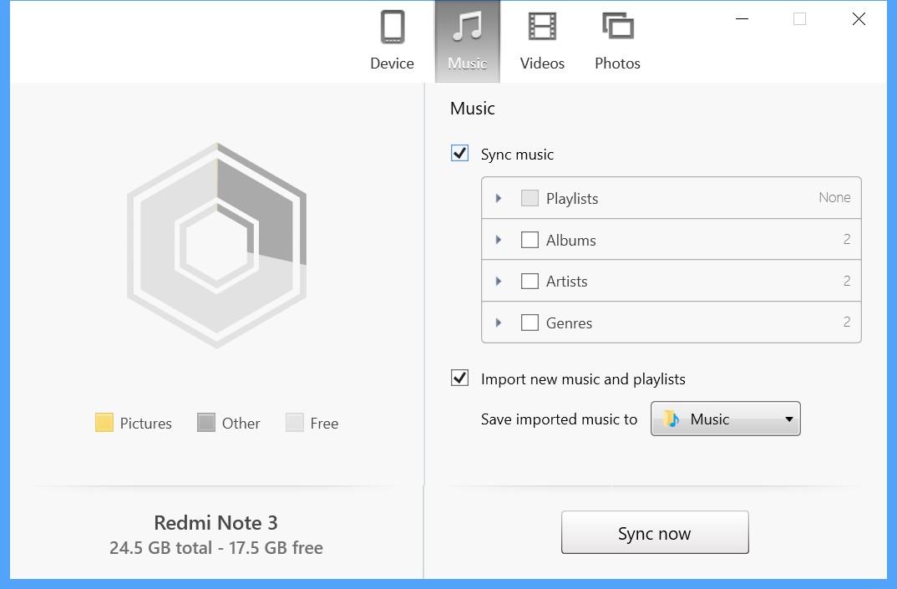Uncheck the Sync music checkbox
Screen dimensions: 897x589
460,154
